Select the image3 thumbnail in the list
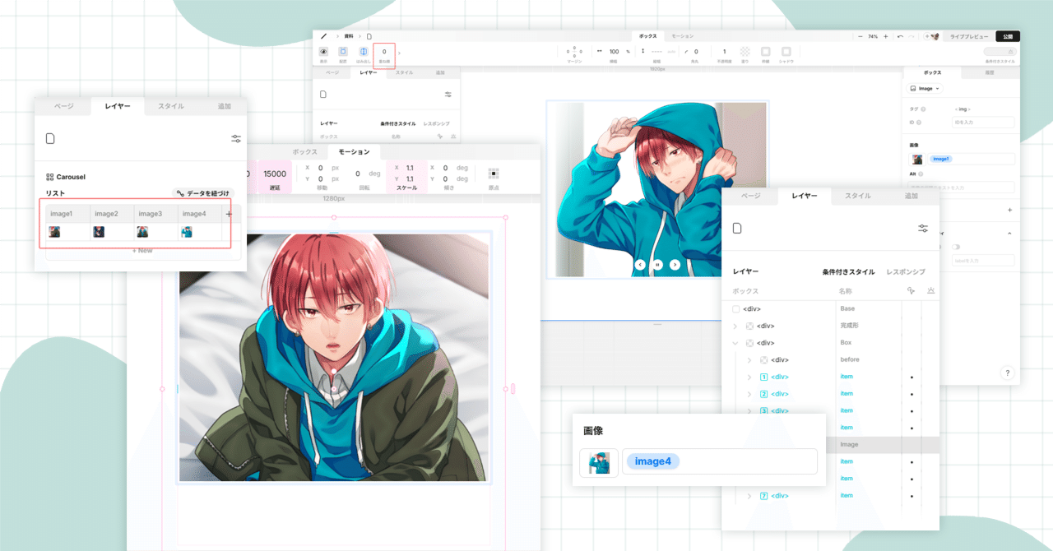Screen dimensions: 1053x551 (142, 232)
